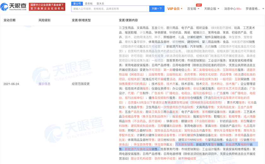
Task: Switch to the 查老板 tab
Action: coord(89,3)
